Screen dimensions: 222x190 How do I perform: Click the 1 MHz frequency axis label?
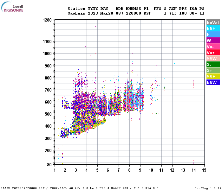pyautogui.click(x=55, y=170)
